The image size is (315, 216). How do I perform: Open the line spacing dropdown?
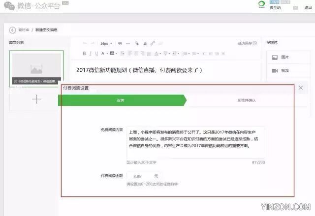pyautogui.click(x=176, y=54)
